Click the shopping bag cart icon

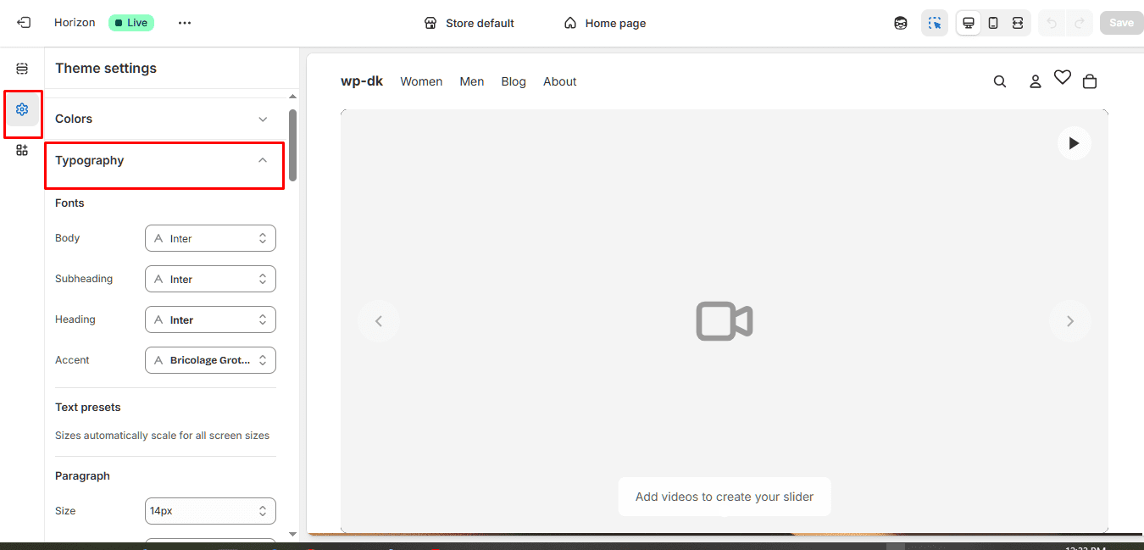point(1090,81)
